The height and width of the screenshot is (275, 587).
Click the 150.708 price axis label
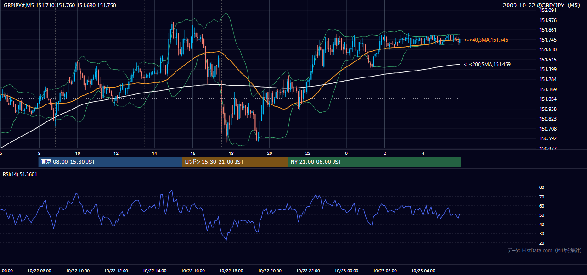pos(548,129)
